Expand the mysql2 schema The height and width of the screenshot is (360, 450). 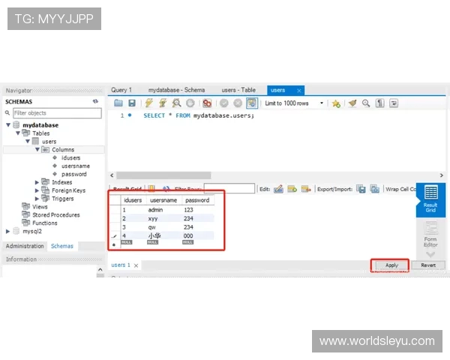click(8, 232)
